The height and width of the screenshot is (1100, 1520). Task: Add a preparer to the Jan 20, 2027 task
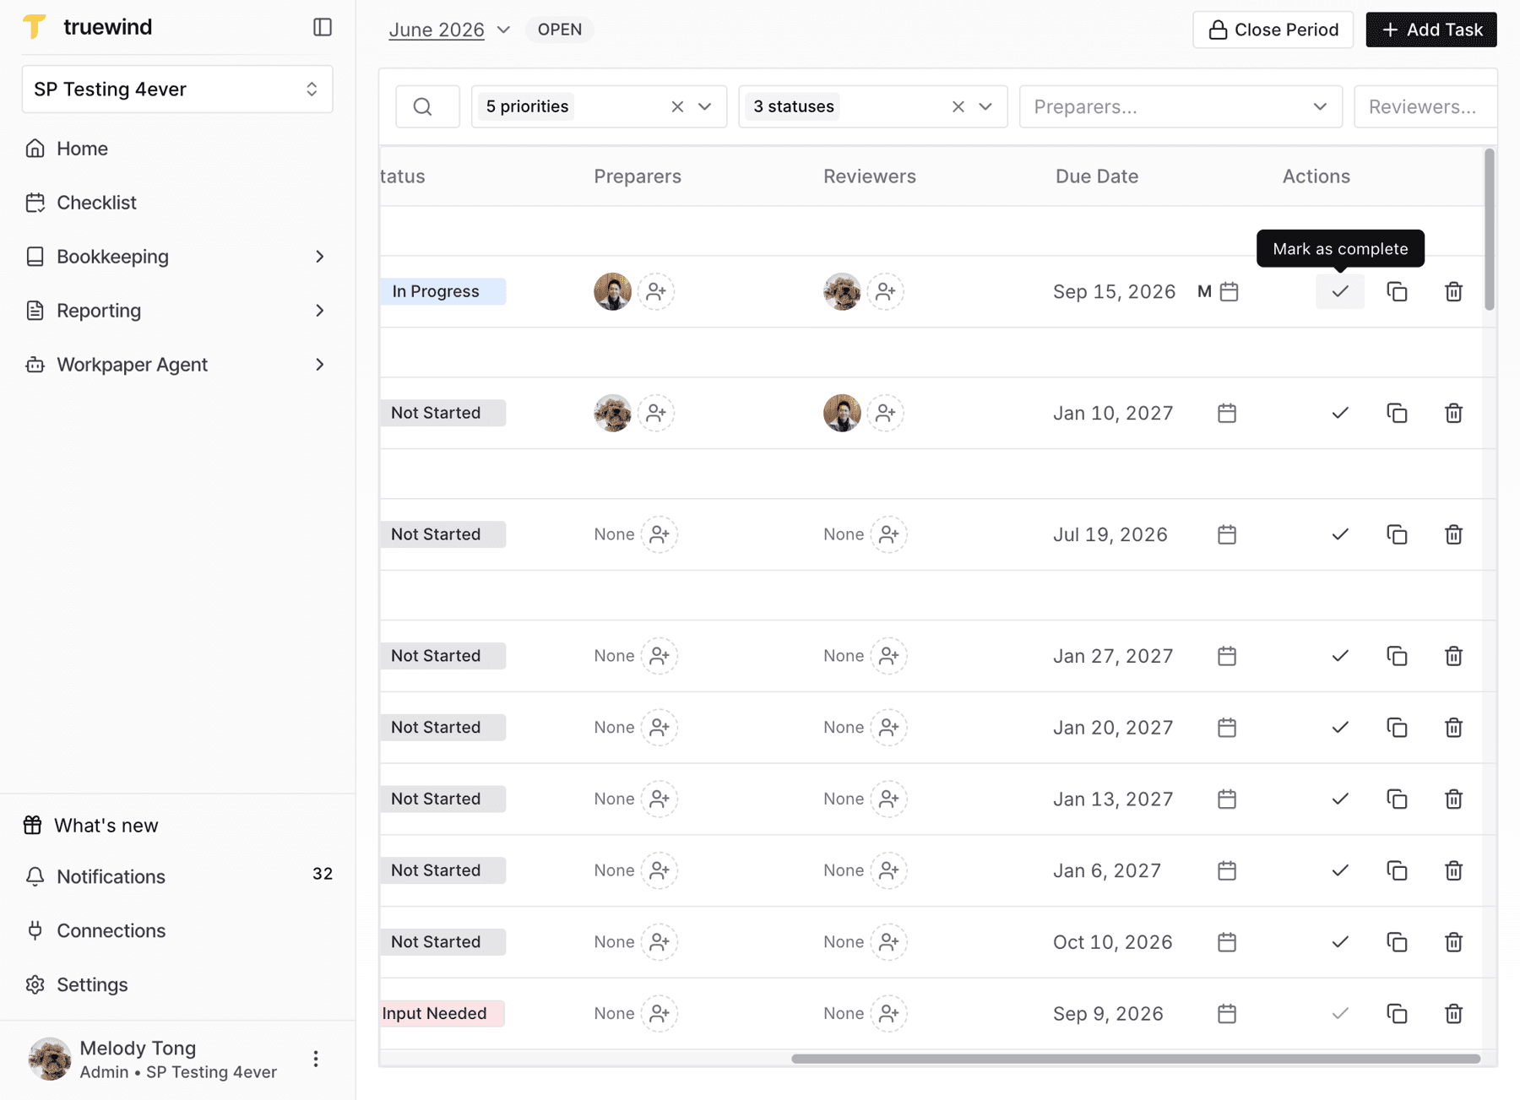click(x=660, y=727)
